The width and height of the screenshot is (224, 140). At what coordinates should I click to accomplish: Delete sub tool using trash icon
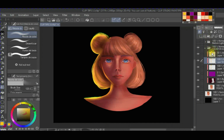pyautogui.click(x=38, y=72)
